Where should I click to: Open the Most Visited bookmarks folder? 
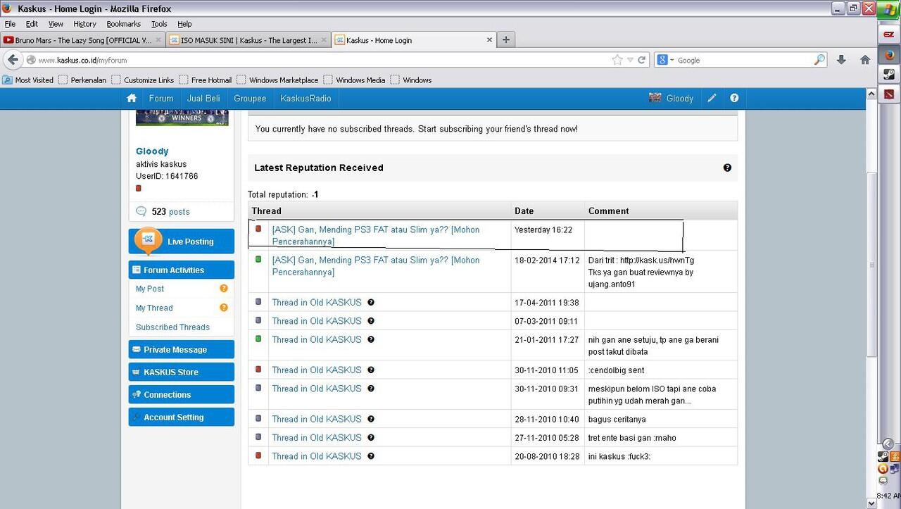[29, 80]
